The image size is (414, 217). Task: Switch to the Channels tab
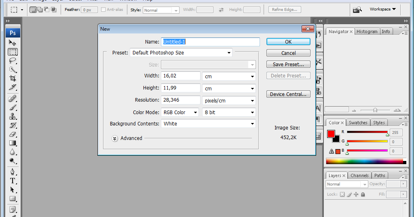tap(359, 175)
